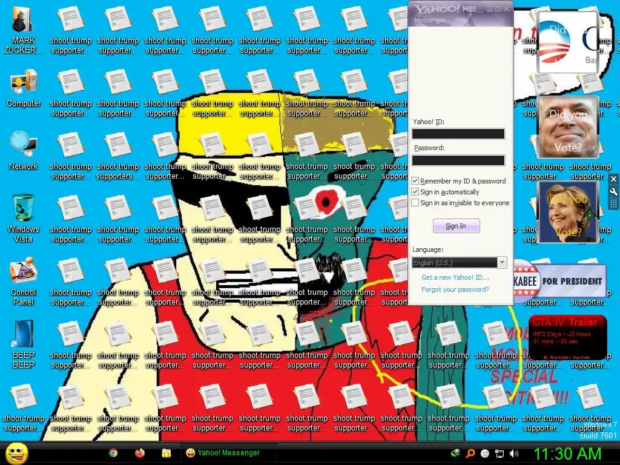This screenshot has height=465, width=620.
Task: Open the network connection tray icon
Action: coord(500,453)
